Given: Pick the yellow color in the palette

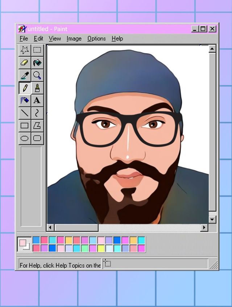Looking at the screenshot, I should pos(101,248).
